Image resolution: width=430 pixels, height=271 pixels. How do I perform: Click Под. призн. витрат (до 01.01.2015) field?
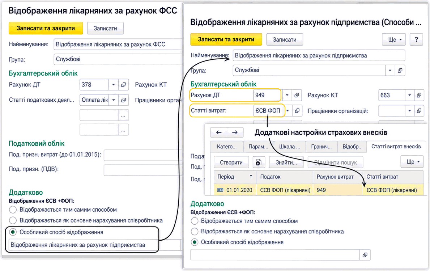tap(143, 155)
